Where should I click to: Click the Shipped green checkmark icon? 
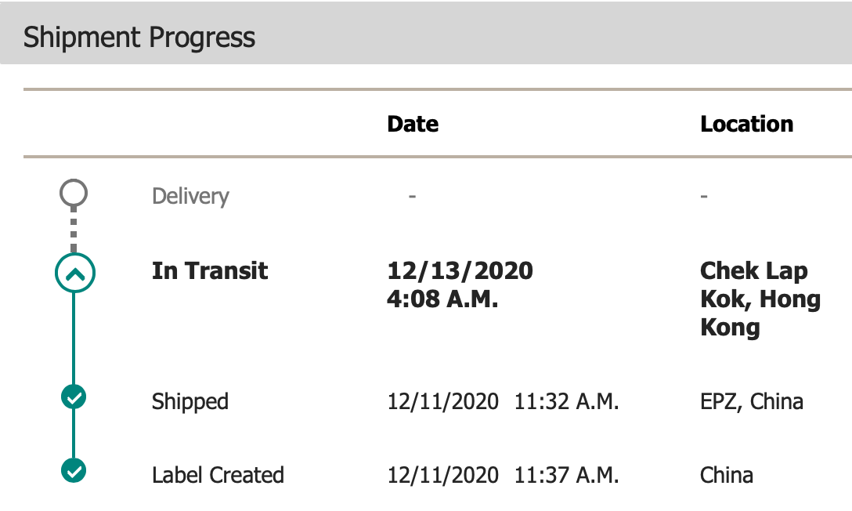click(74, 398)
